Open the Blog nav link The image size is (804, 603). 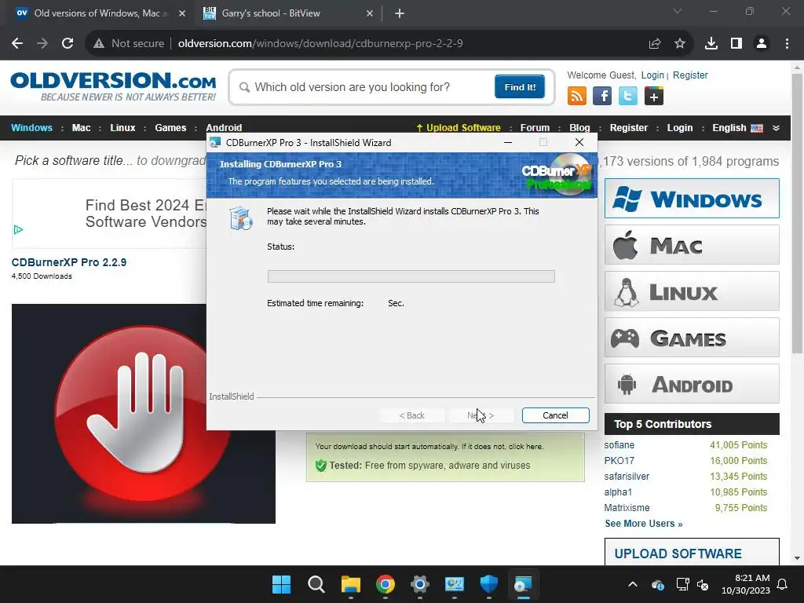[x=579, y=128]
